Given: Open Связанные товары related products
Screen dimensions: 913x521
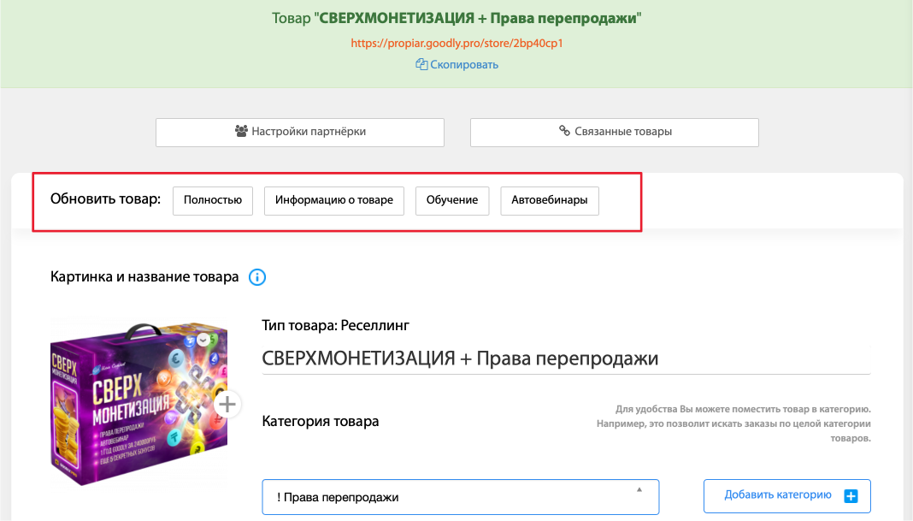Looking at the screenshot, I should tap(615, 133).
